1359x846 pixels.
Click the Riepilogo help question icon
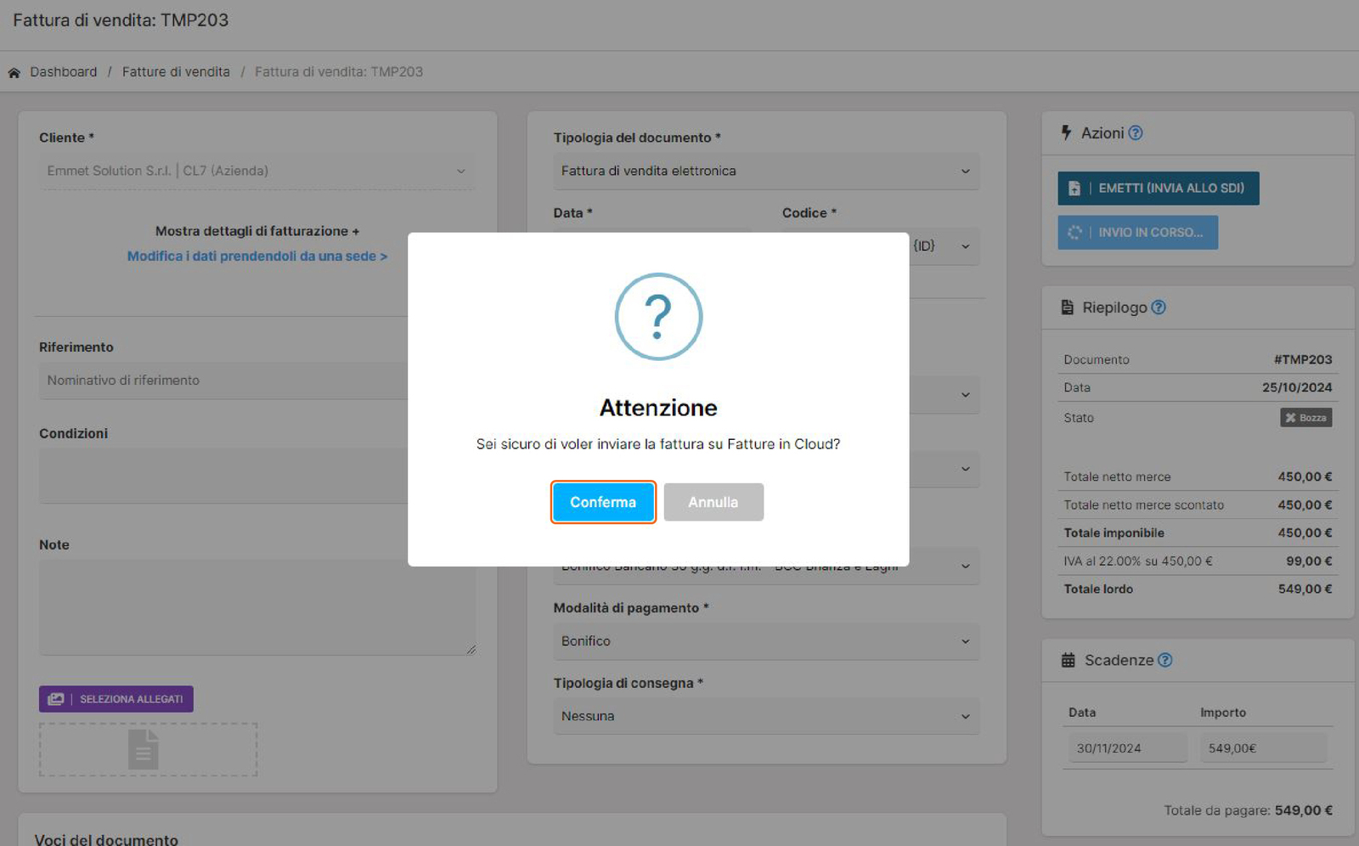pyautogui.click(x=1159, y=307)
